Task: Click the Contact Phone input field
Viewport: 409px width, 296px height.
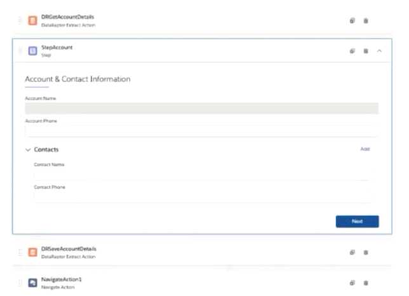Action: (x=203, y=196)
